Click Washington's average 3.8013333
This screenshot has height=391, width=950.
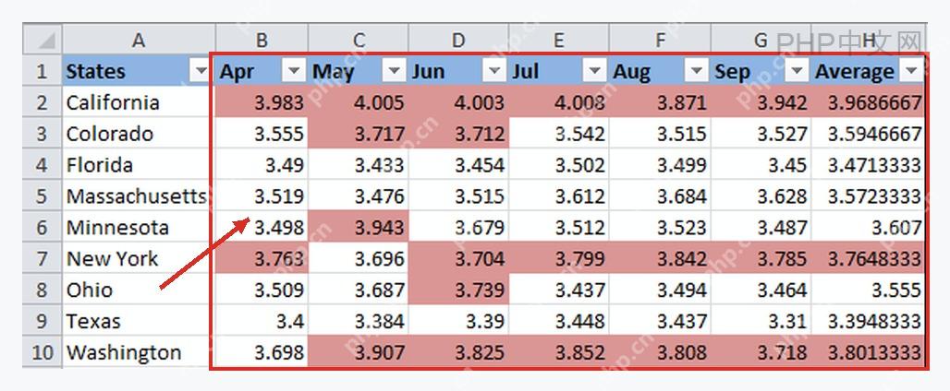click(x=868, y=352)
